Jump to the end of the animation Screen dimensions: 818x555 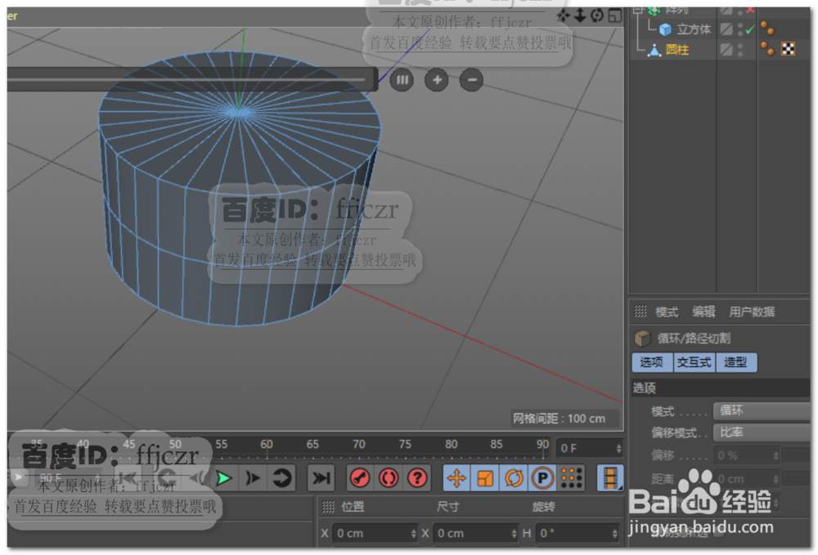[x=321, y=478]
